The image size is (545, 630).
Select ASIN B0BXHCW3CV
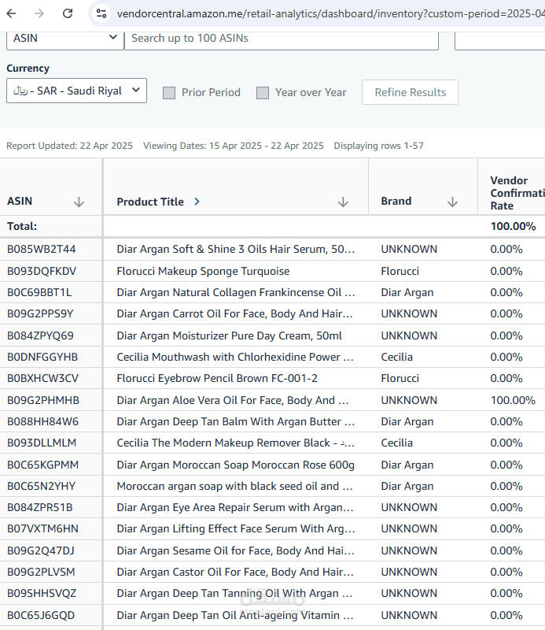pos(42,379)
